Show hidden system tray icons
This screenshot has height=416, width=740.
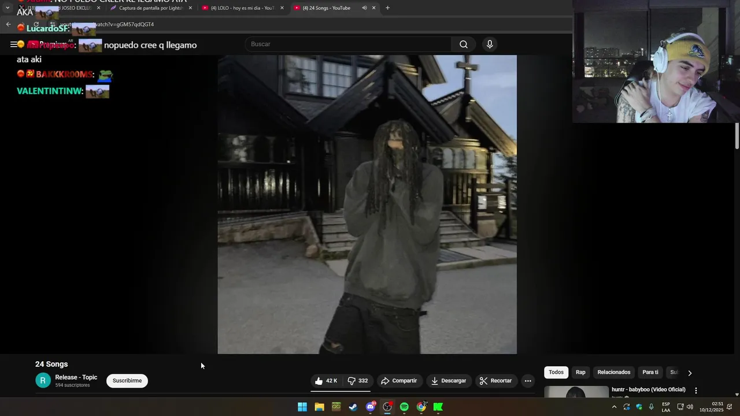click(614, 407)
